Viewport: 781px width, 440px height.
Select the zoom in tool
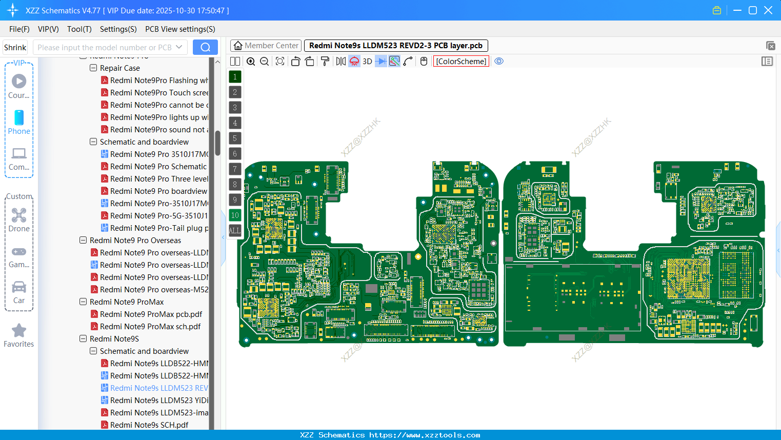251,61
